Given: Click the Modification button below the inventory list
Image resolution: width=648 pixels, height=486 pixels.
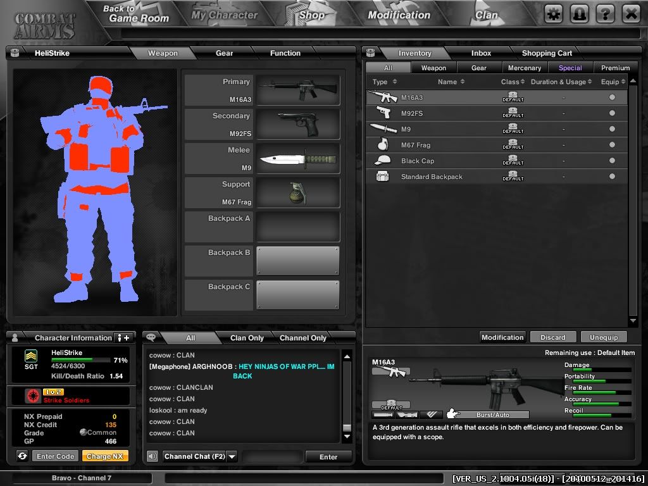Looking at the screenshot, I should (502, 337).
